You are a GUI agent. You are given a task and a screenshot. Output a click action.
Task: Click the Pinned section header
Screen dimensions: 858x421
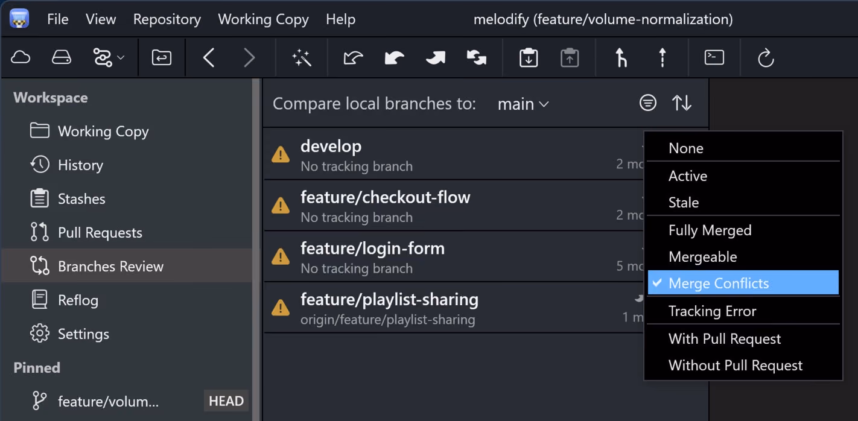(x=37, y=368)
